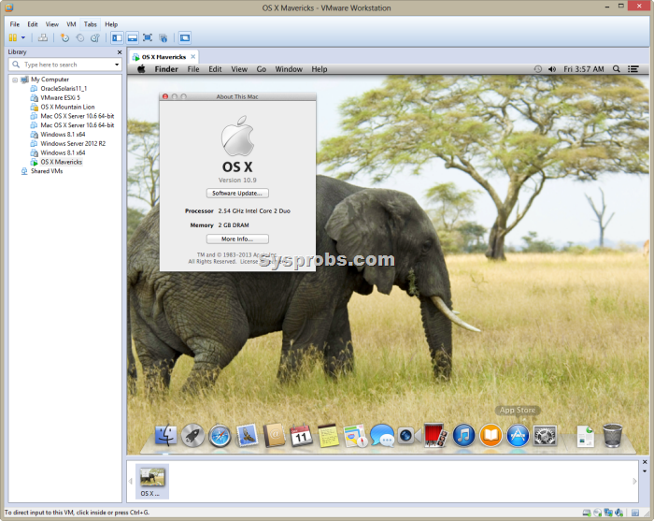Open the Apple menu in the guest
This screenshot has width=654, height=521.
click(x=141, y=69)
